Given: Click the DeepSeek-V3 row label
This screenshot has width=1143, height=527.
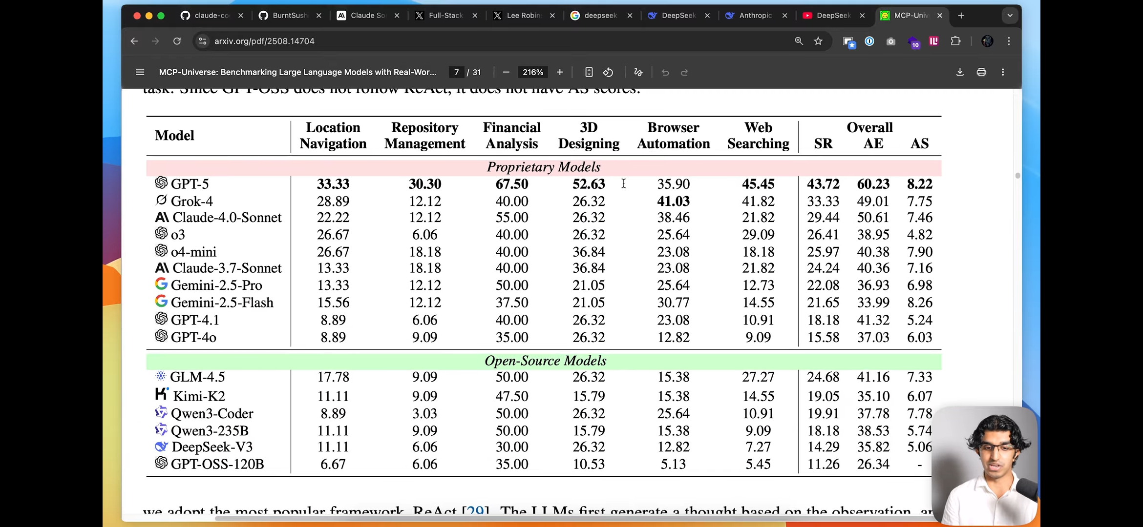Looking at the screenshot, I should click(x=212, y=446).
